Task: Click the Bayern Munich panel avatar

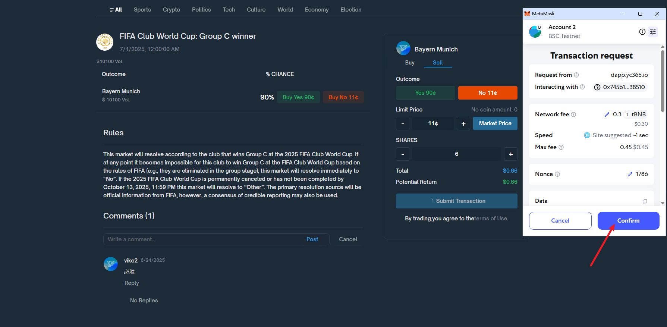Action: (403, 48)
